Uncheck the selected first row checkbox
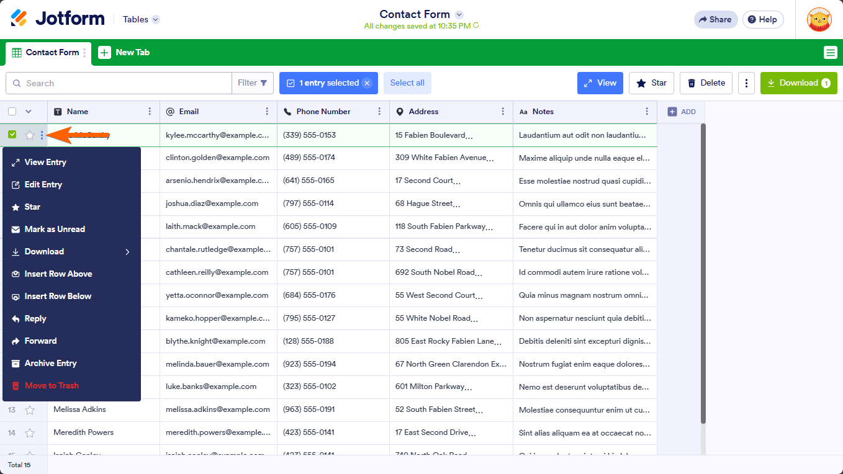843x474 pixels. click(x=12, y=134)
